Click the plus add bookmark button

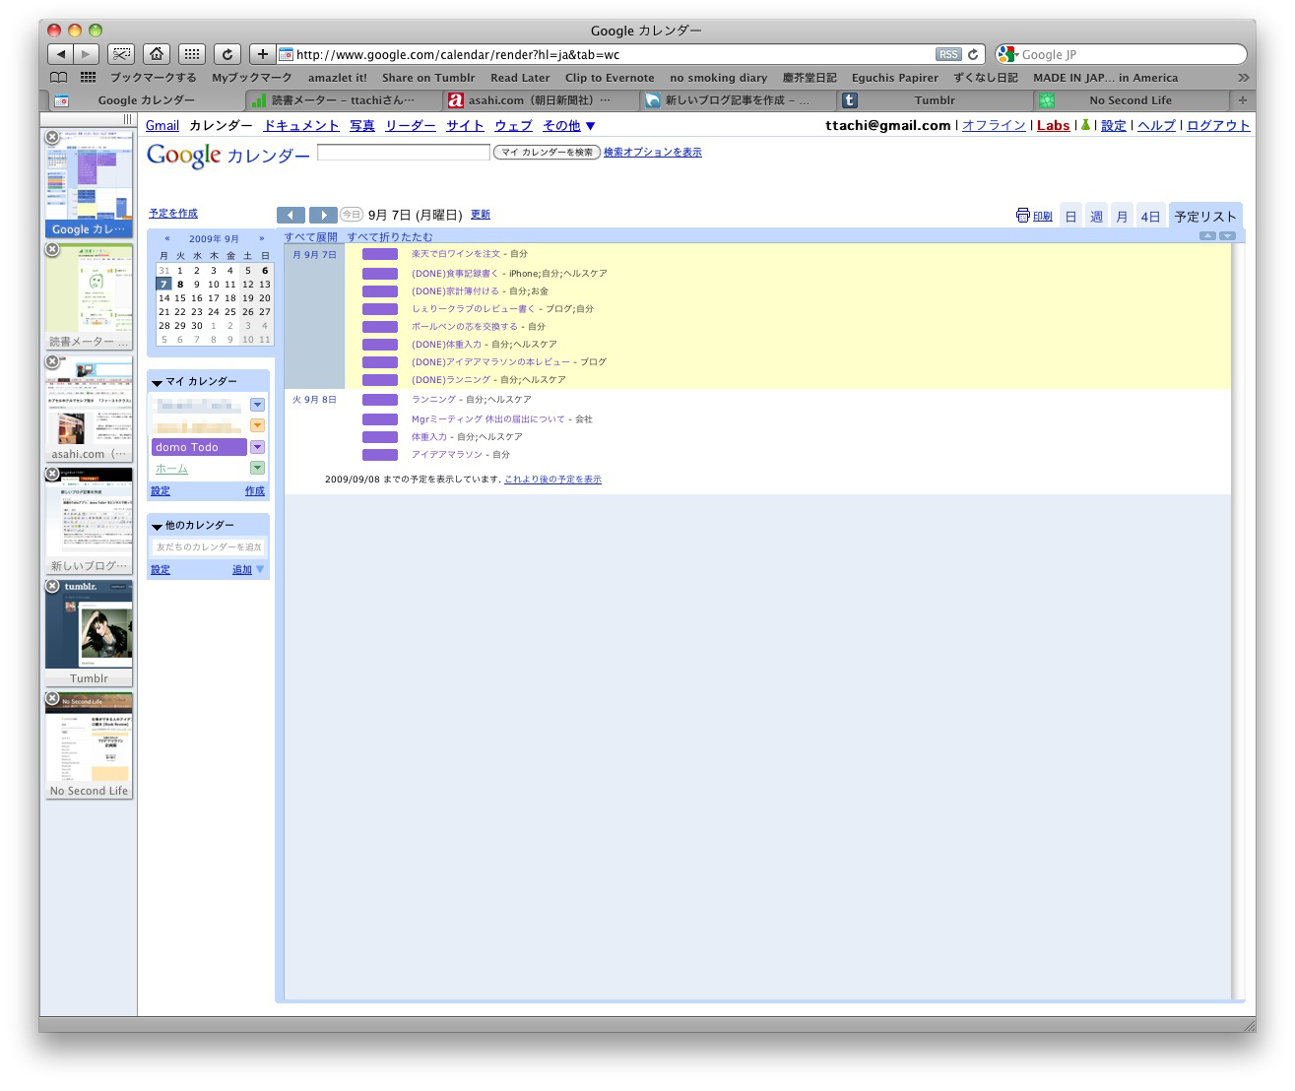coord(262,54)
